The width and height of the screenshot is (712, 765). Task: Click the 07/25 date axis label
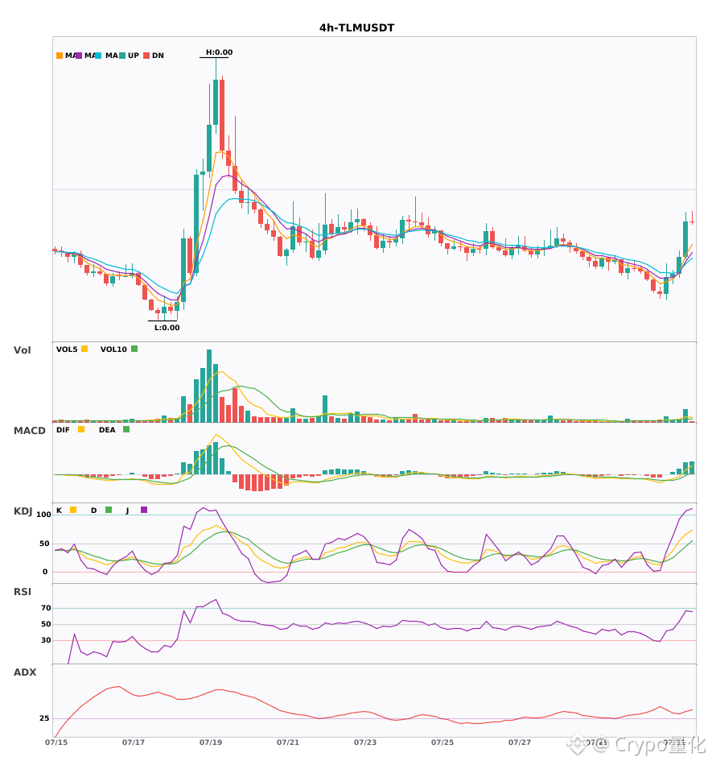(442, 742)
